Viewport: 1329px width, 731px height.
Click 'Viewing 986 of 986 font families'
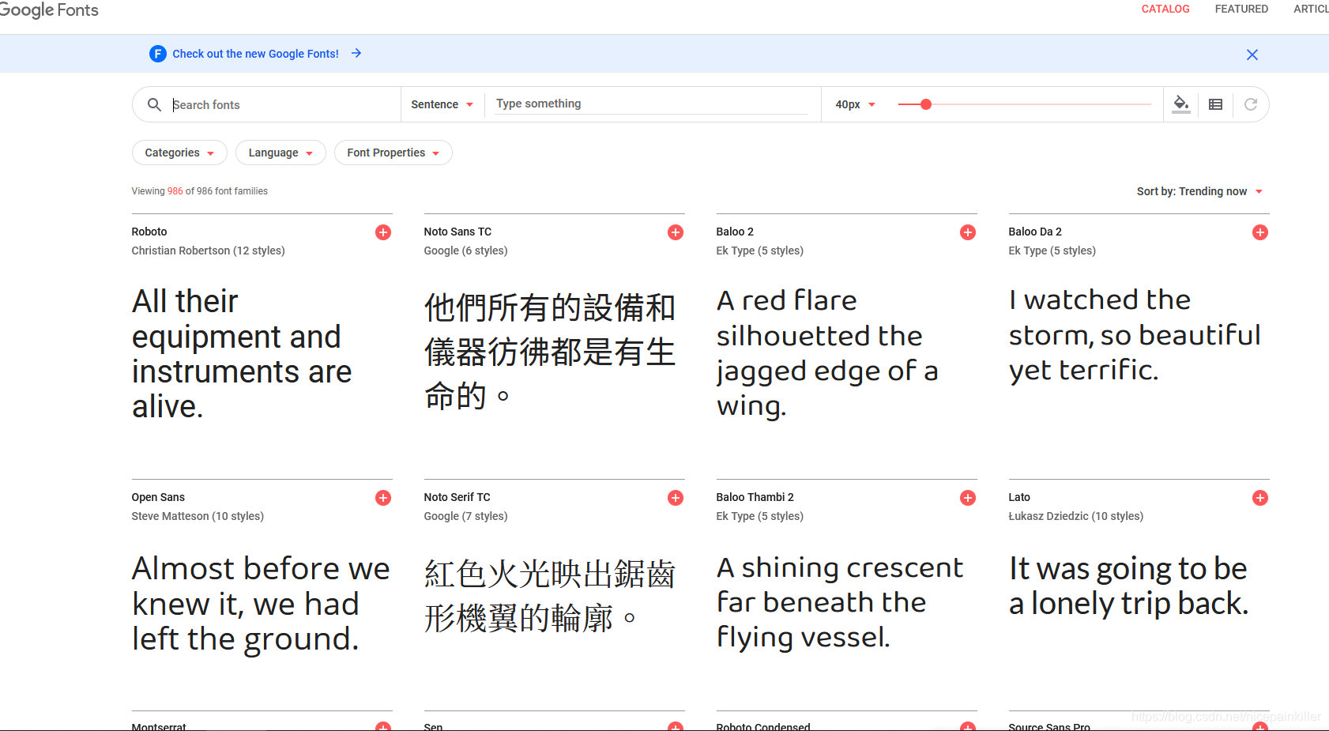coord(199,191)
